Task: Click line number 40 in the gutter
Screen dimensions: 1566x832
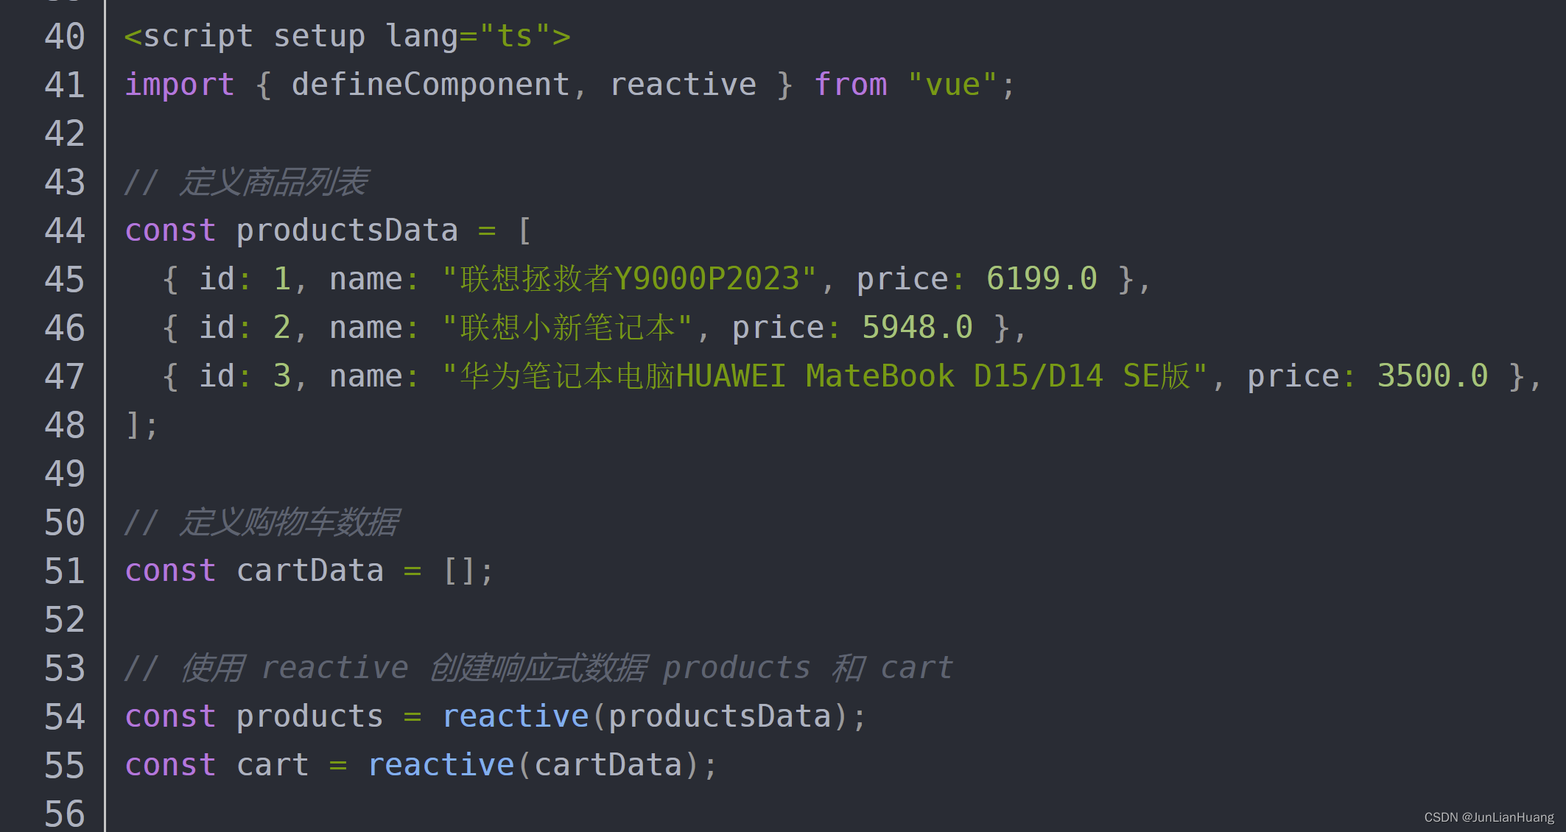Action: click(65, 36)
